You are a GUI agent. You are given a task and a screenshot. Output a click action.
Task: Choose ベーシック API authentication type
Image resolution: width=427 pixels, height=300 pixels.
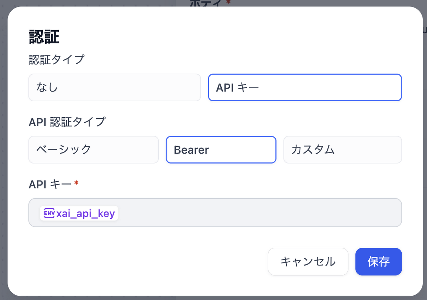[93, 150]
